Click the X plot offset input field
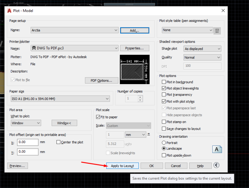Screen dimensions: 249x188 tap(28, 142)
